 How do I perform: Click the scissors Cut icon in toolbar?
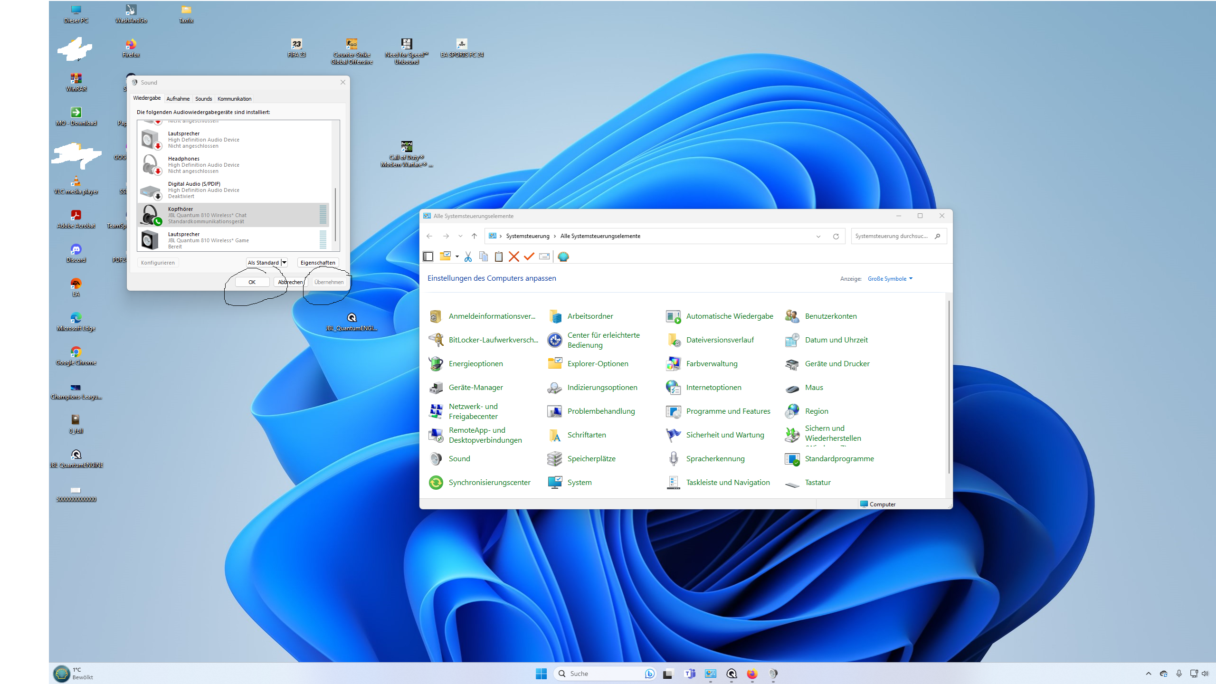click(468, 256)
